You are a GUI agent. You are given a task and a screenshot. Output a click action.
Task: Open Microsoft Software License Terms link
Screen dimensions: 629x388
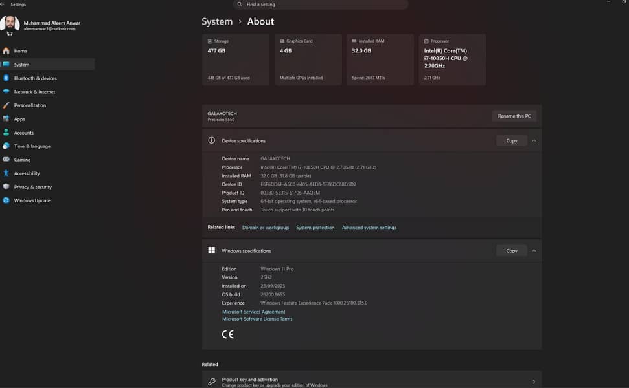tap(257, 319)
